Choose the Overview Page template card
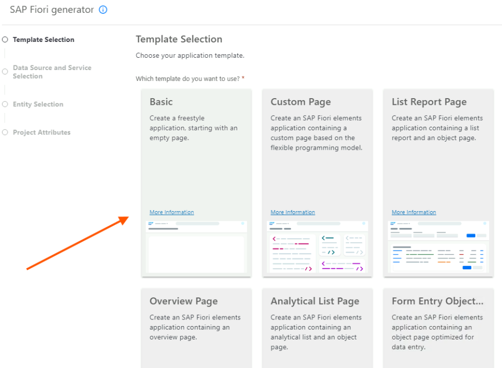The height and width of the screenshot is (368, 502). pos(196,328)
